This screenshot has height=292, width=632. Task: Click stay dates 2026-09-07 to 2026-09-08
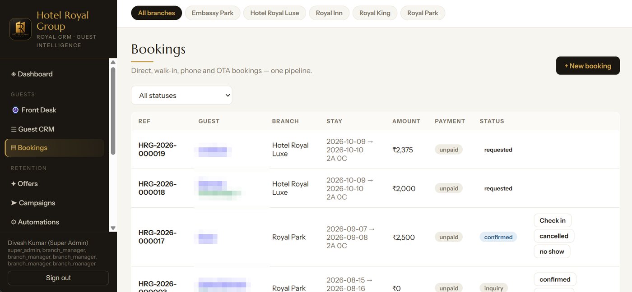(351, 233)
